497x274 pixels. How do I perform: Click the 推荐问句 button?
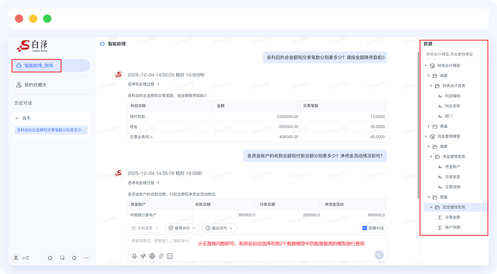click(x=182, y=228)
